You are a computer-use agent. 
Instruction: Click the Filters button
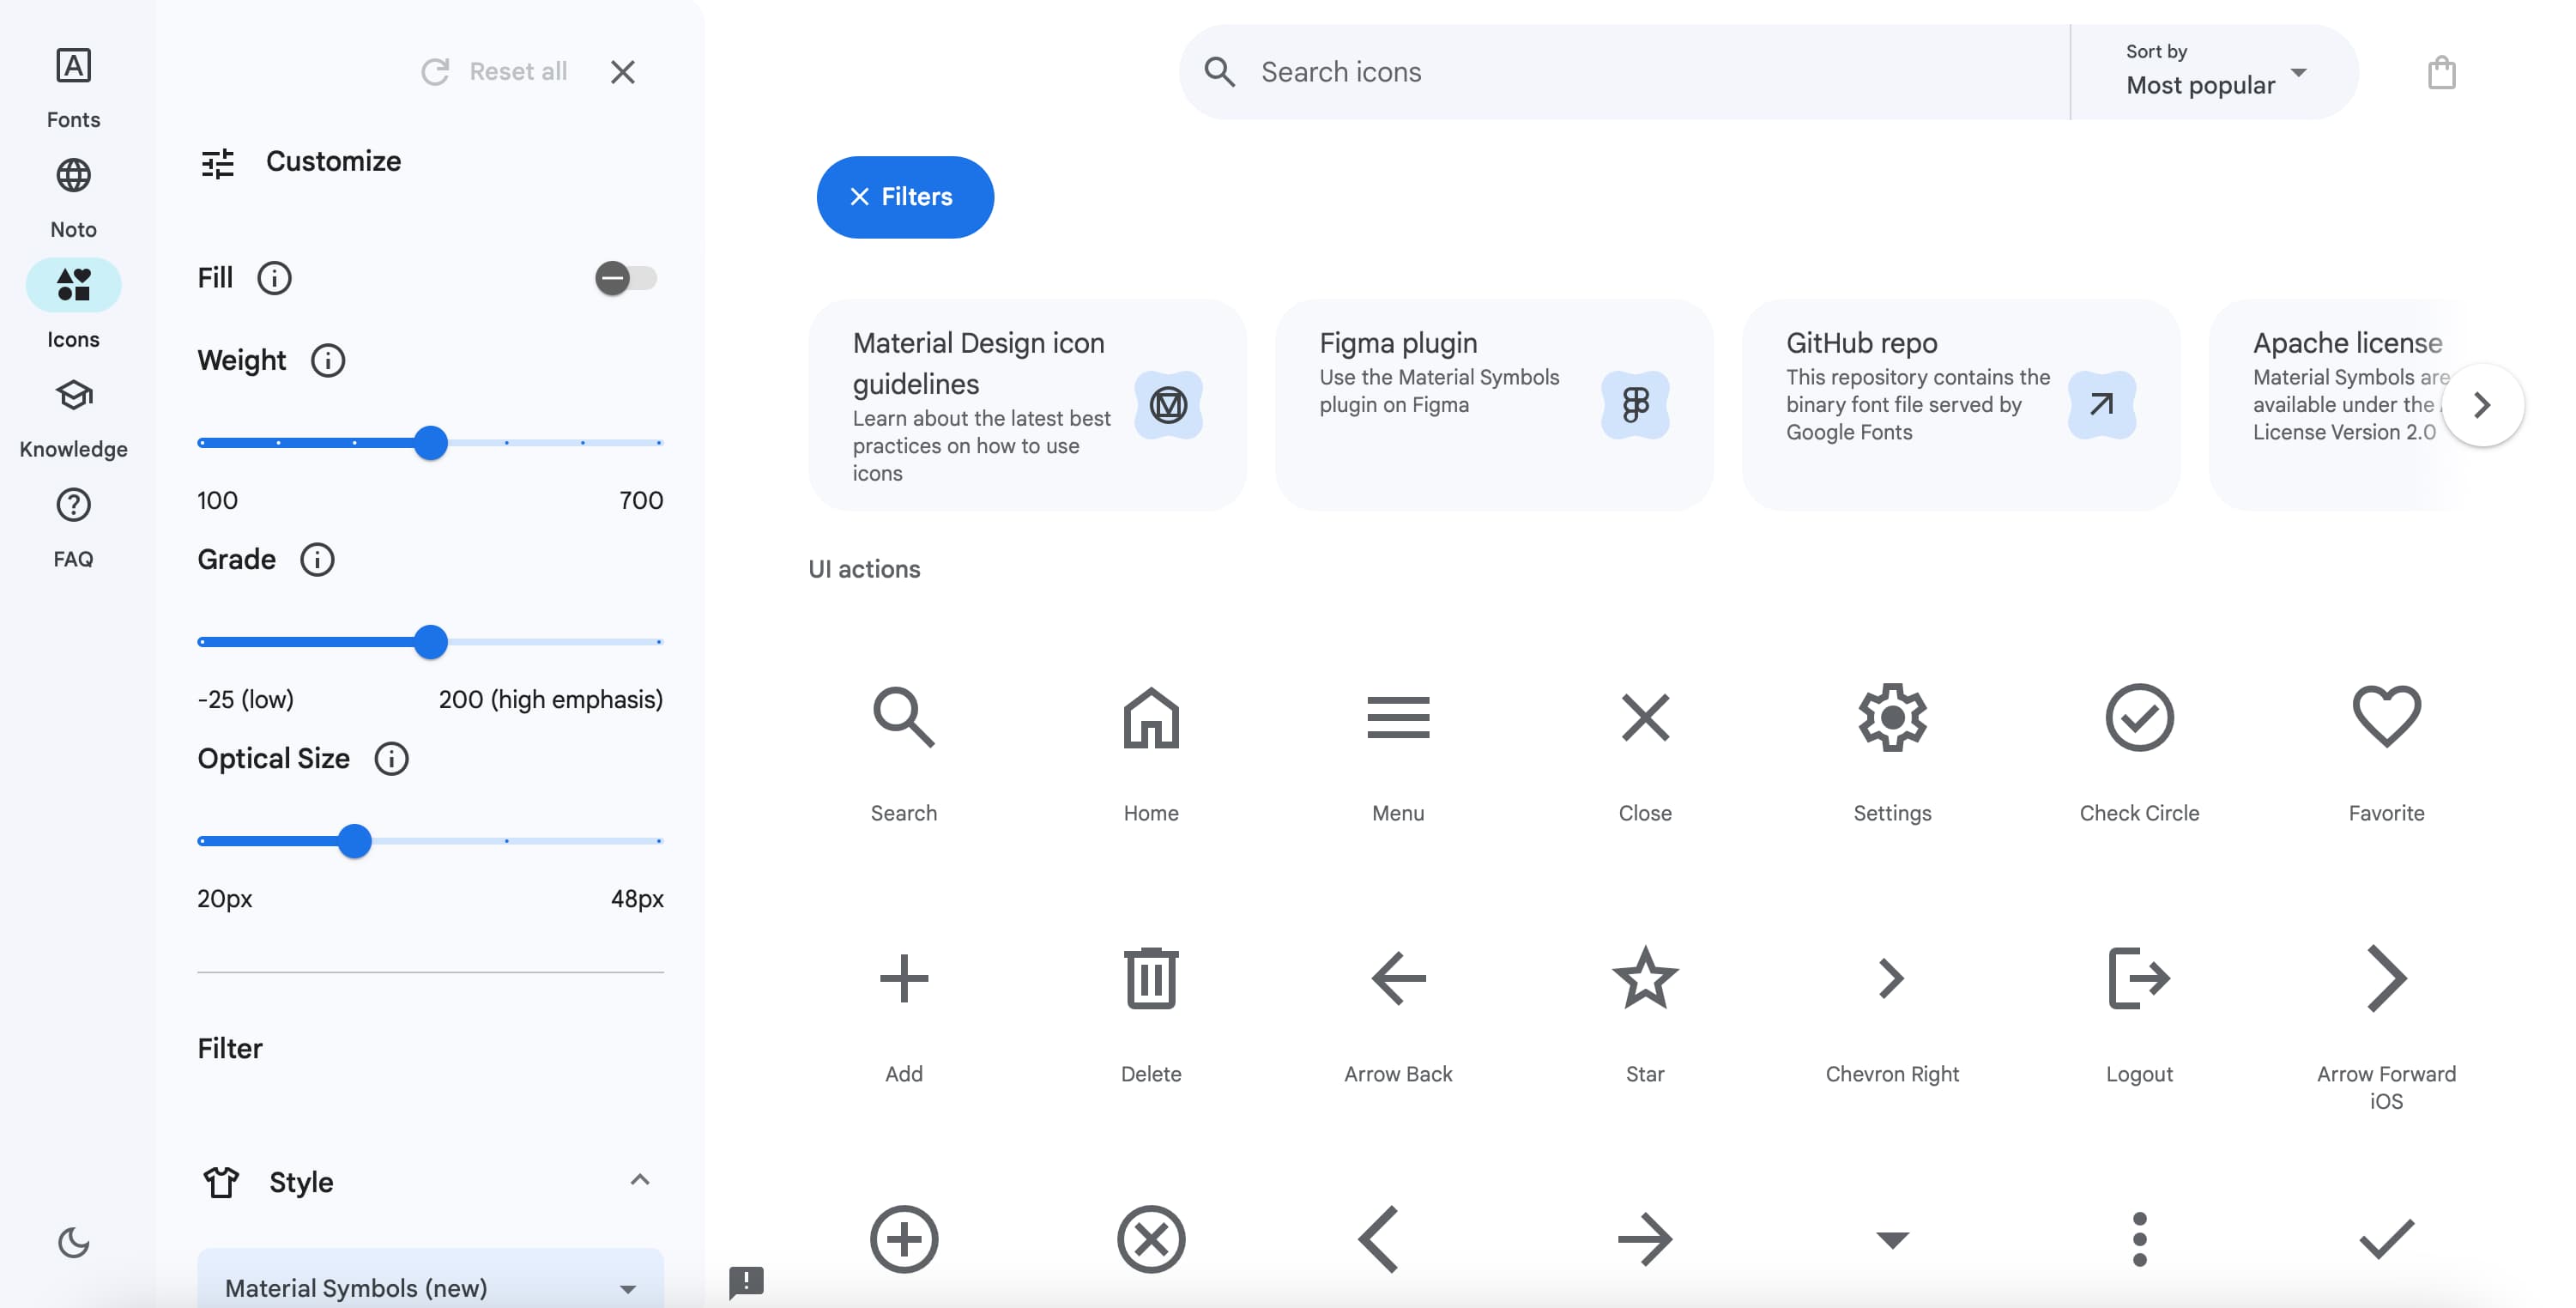click(x=904, y=197)
